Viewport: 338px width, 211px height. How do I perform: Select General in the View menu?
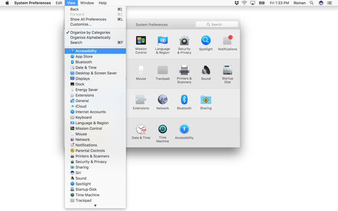95,101
